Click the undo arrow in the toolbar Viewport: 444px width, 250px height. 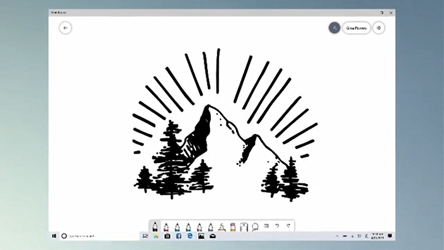(x=277, y=226)
